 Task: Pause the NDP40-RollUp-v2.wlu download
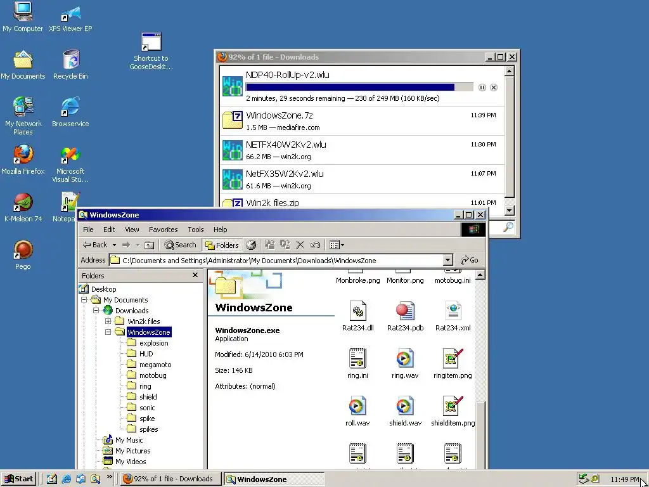482,88
